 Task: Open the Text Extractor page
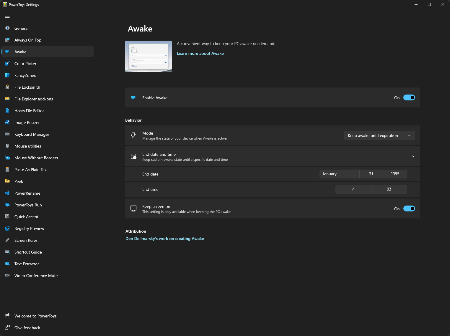point(48,264)
